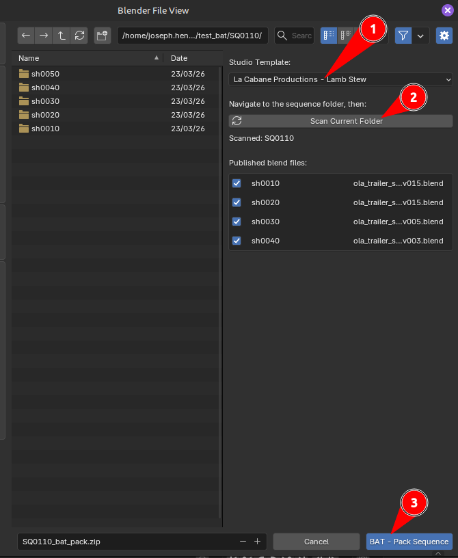Select vertical list display mode

point(329,36)
